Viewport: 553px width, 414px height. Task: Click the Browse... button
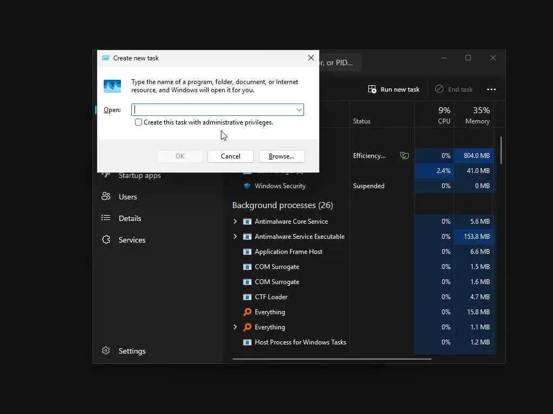(x=281, y=156)
